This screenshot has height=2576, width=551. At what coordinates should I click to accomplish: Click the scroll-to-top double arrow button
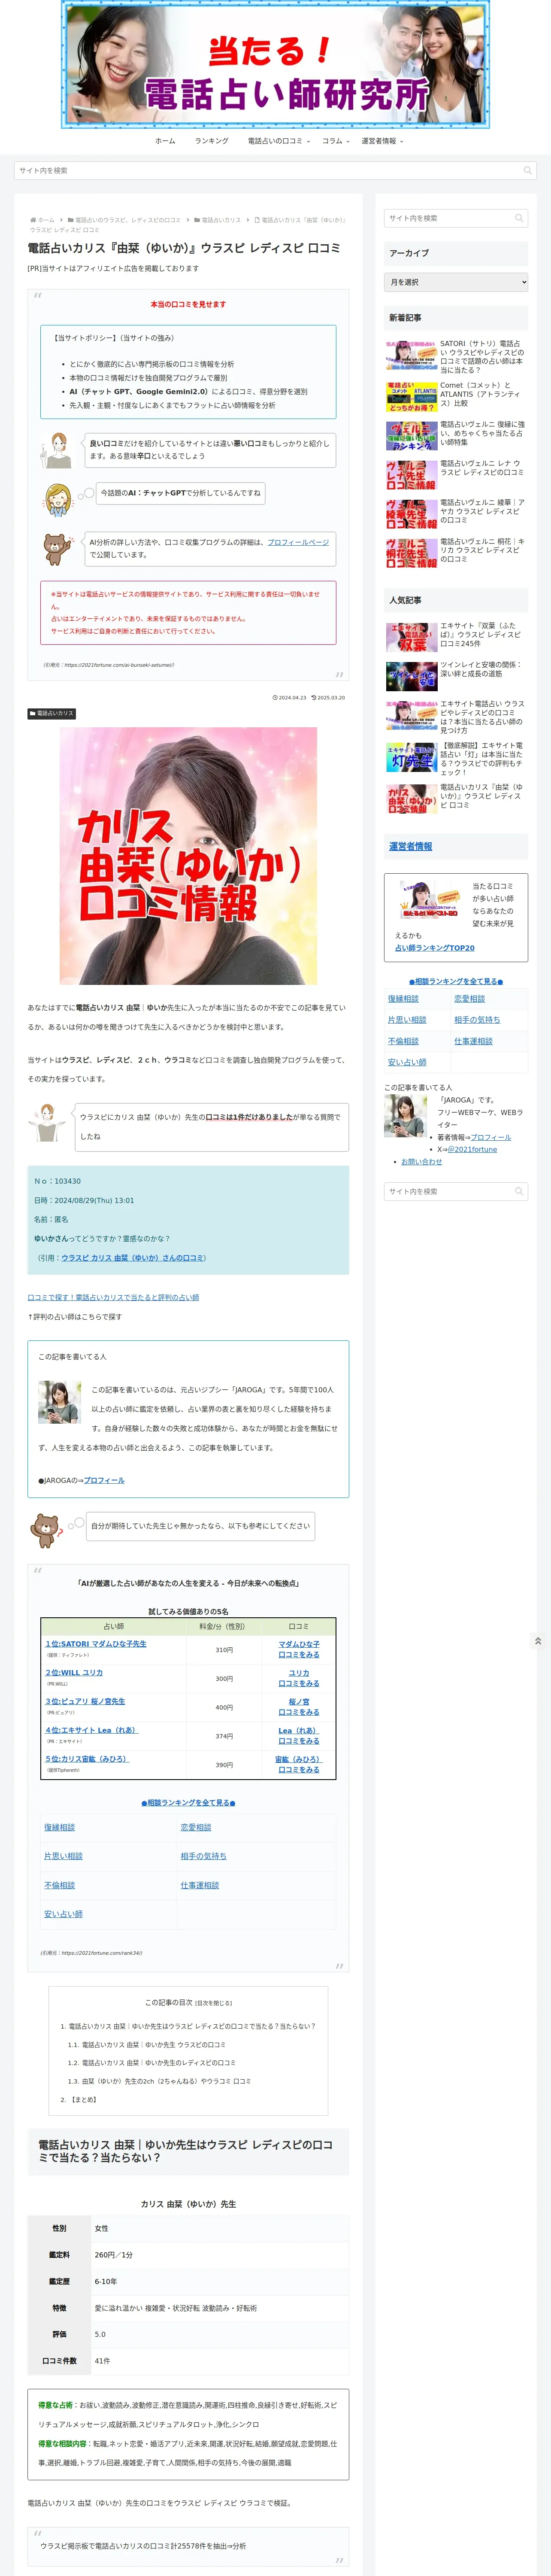tap(538, 1641)
